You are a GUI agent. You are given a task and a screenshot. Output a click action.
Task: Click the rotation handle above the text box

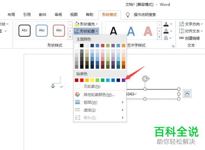click(x=146, y=79)
